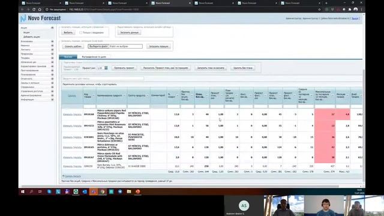Screen dimensions: 384x216
Task: Focus the 'Прирост раз' value field
Action: point(100,68)
